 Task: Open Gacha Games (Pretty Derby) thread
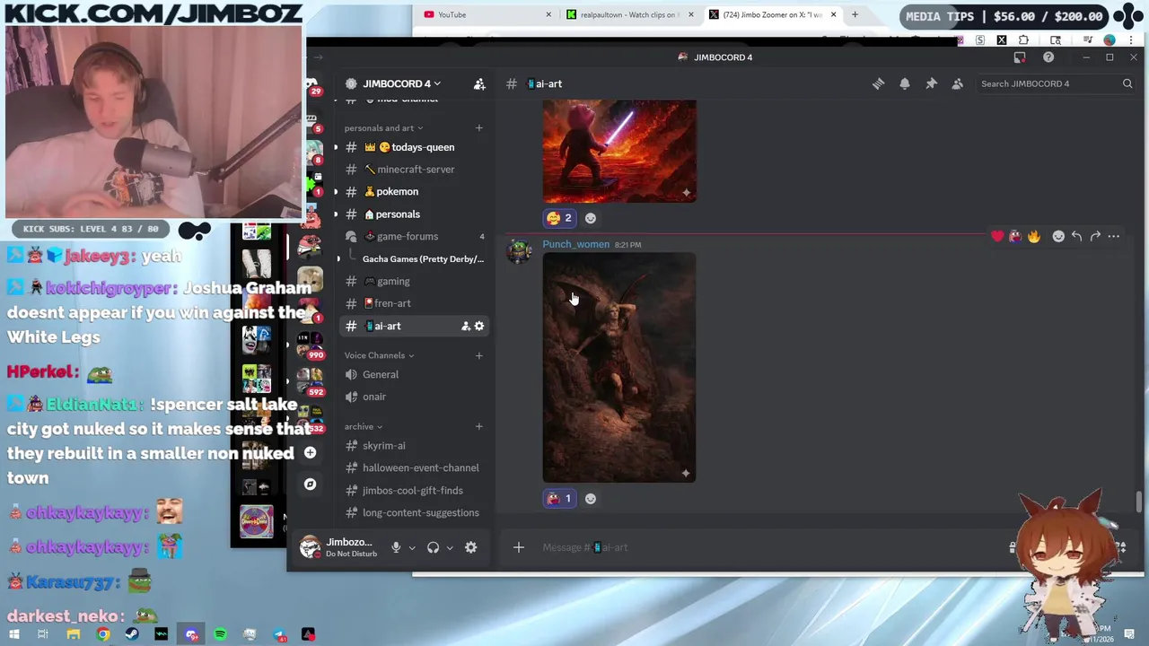click(x=422, y=258)
